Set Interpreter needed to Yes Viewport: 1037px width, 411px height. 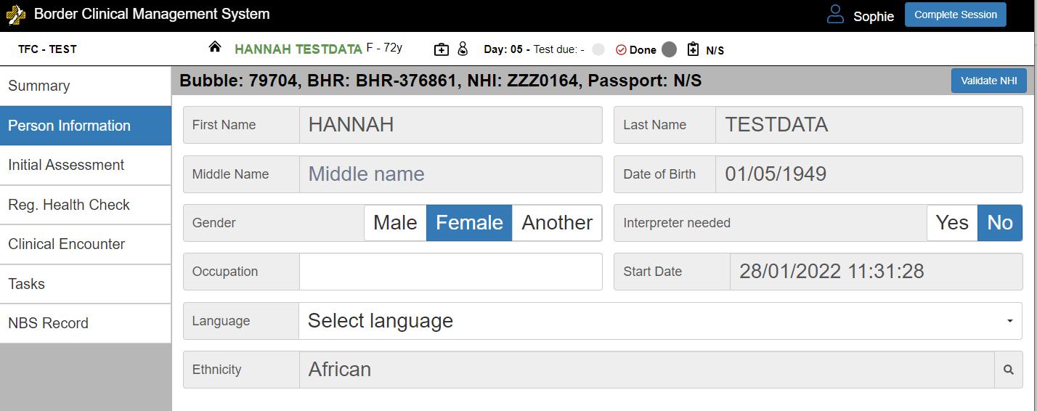pos(952,223)
